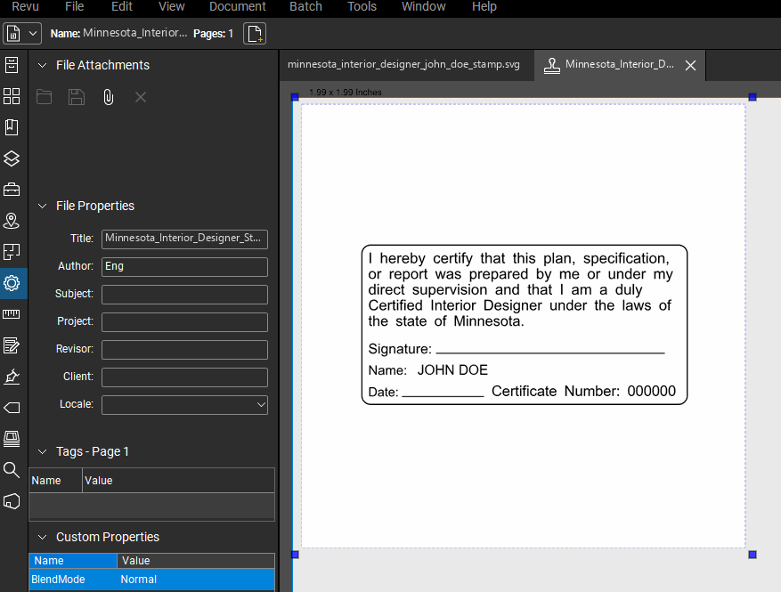Open the document dropdown arrow beside file icon

pyautogui.click(x=33, y=33)
